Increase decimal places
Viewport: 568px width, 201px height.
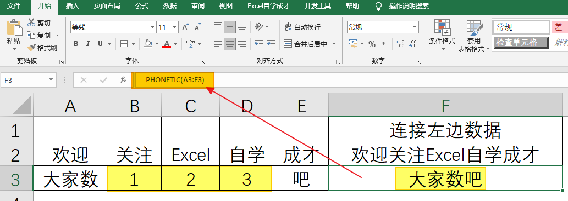401,44
